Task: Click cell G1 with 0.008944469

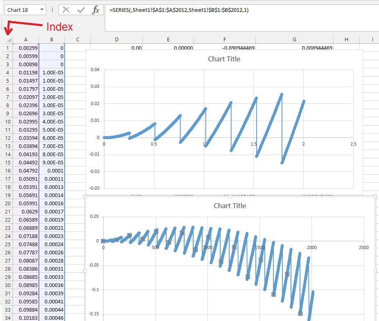Action: click(x=294, y=47)
